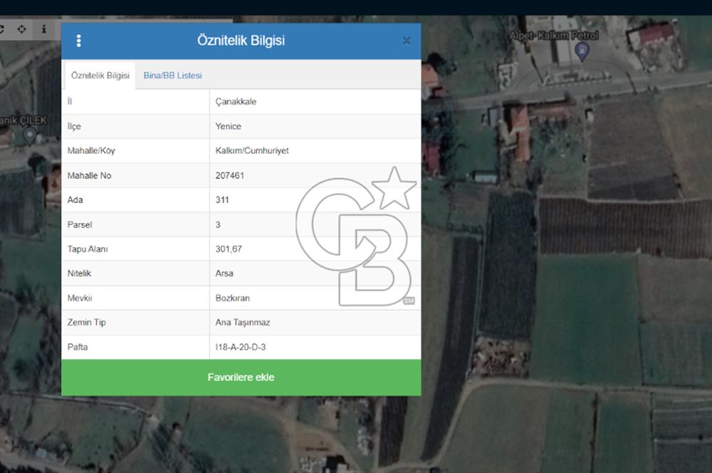
Task: Click the Pafta value I18-A-20-D-3
Action: [x=245, y=348]
